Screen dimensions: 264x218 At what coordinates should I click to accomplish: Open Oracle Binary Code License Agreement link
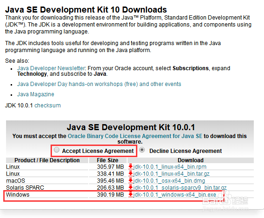coord(135,136)
